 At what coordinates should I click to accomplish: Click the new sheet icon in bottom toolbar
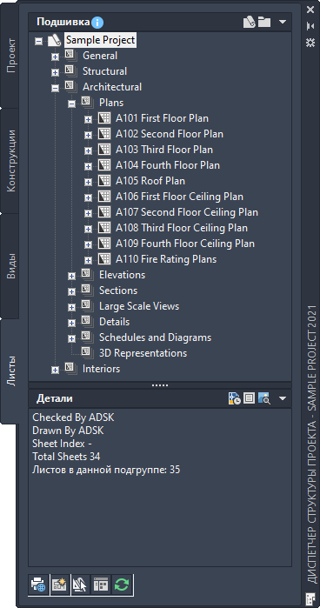click(x=59, y=585)
